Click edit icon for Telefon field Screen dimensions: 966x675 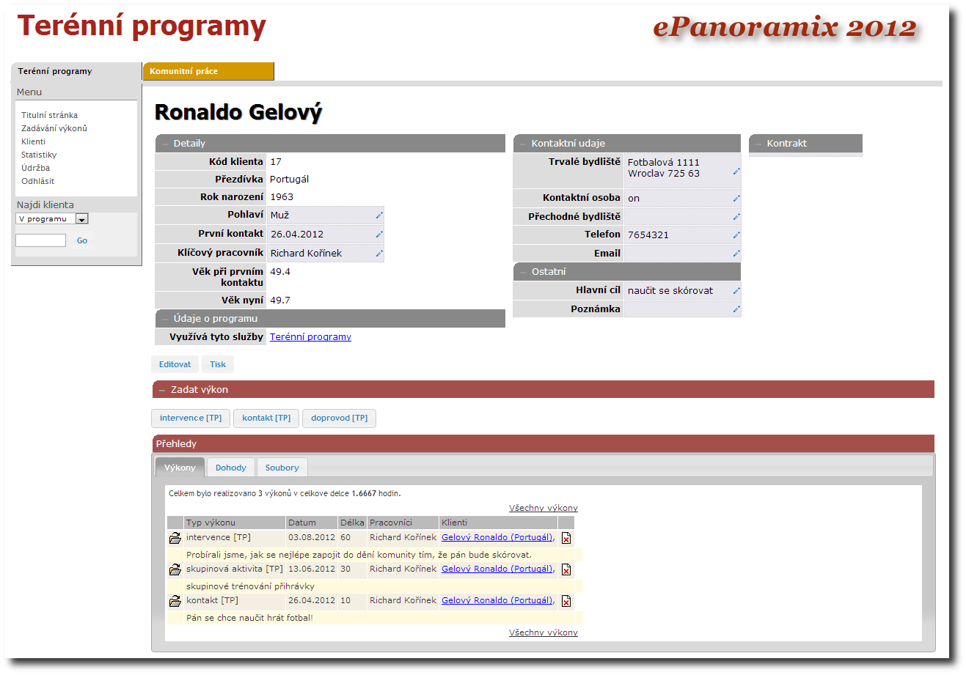tap(736, 235)
